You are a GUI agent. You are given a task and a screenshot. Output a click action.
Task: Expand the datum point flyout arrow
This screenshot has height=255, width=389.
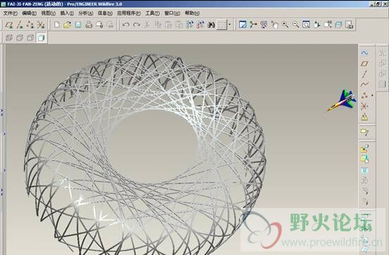372,95
